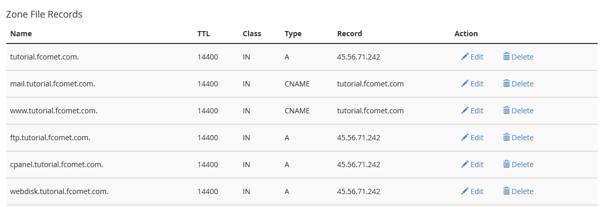Viewport: 604px width, 207px height.
Task: Delete the cpanel.tutorial.fcomet.com. A record
Action: [x=518, y=165]
